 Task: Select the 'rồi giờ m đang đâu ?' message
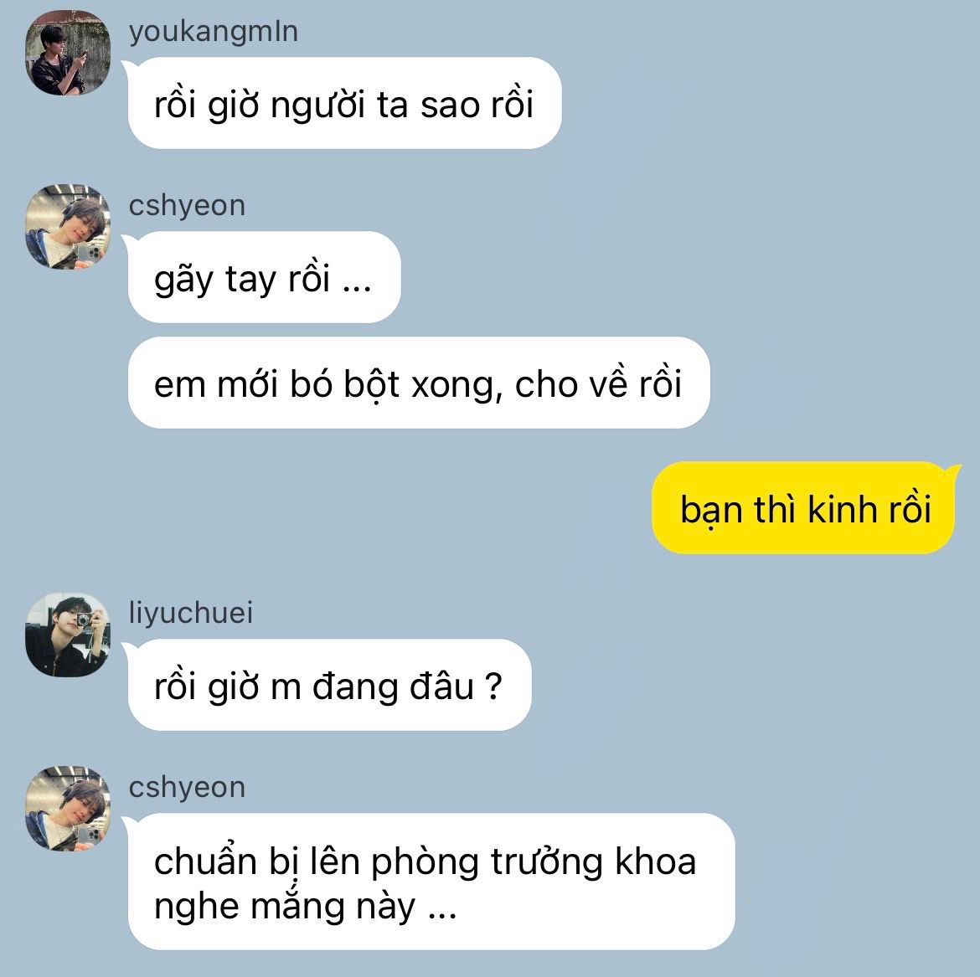[x=329, y=686]
